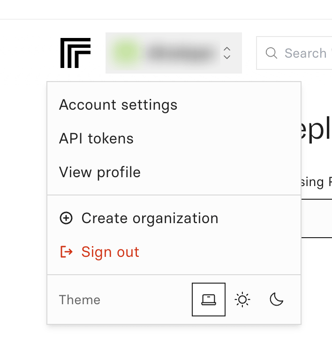Screen dimensions: 332x360
Task: Switch to light theme sun icon
Action: (242, 300)
